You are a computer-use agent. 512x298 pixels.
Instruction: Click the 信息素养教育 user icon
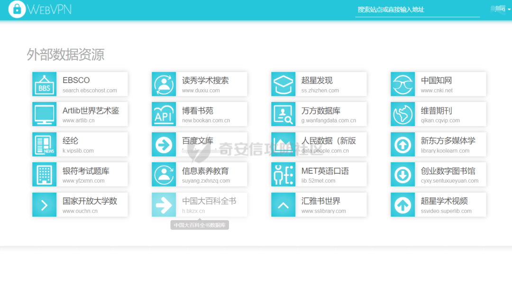click(164, 175)
